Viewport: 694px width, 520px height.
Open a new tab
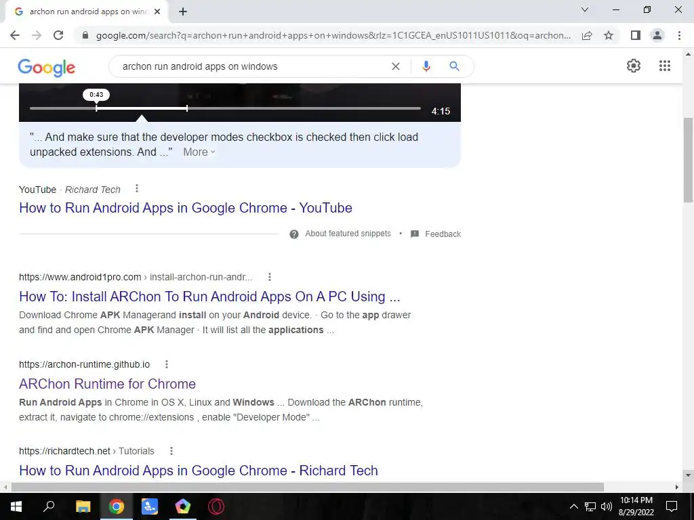coord(183,12)
